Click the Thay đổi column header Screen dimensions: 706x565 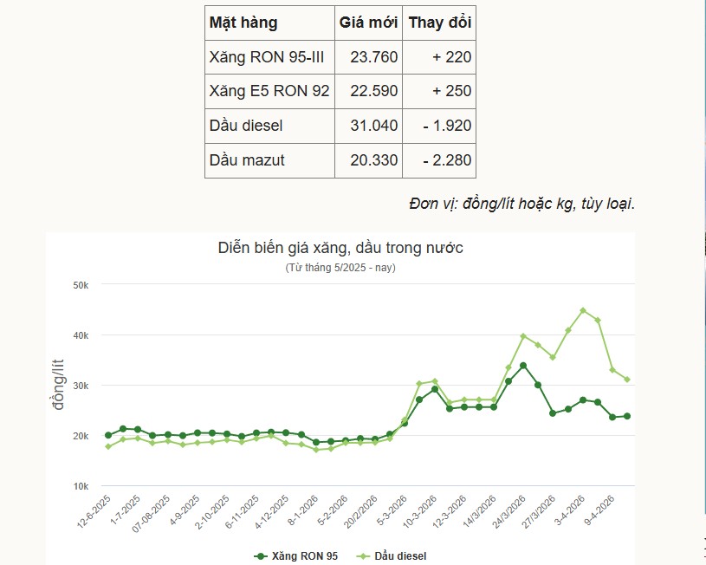coord(439,23)
